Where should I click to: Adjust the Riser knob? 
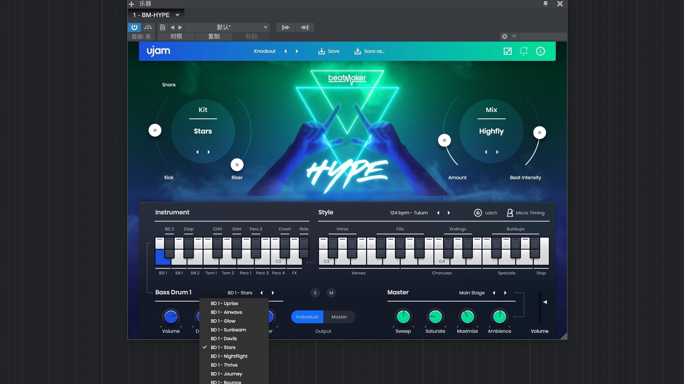(x=237, y=165)
